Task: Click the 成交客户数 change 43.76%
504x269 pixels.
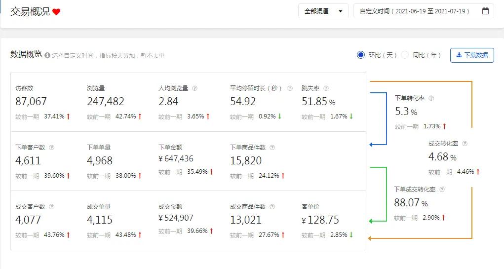Action: click(x=54, y=235)
